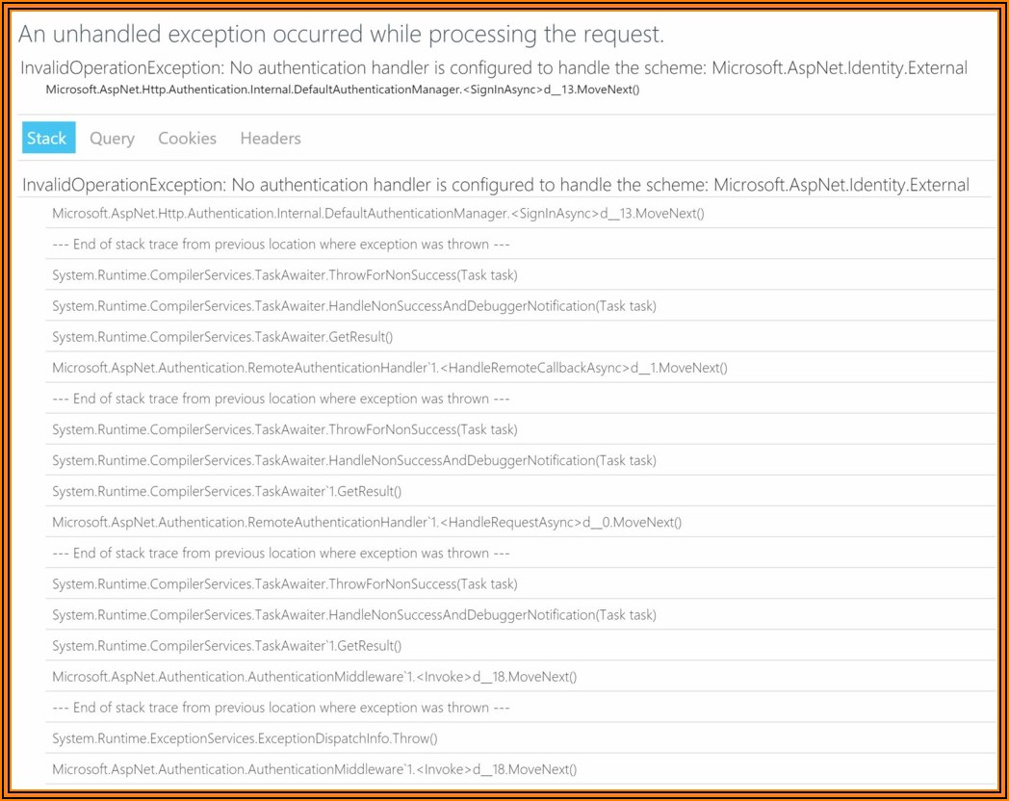
Task: Select the non-generic TaskAwaiter.GetResult() frame
Action: pyautogui.click(x=222, y=337)
